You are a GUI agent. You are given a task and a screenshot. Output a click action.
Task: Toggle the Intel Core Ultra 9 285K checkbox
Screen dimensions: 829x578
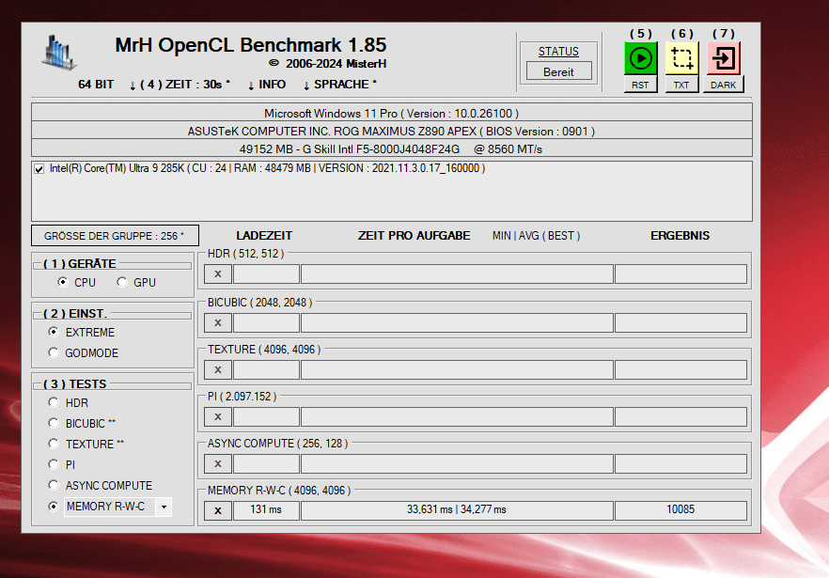coord(39,168)
